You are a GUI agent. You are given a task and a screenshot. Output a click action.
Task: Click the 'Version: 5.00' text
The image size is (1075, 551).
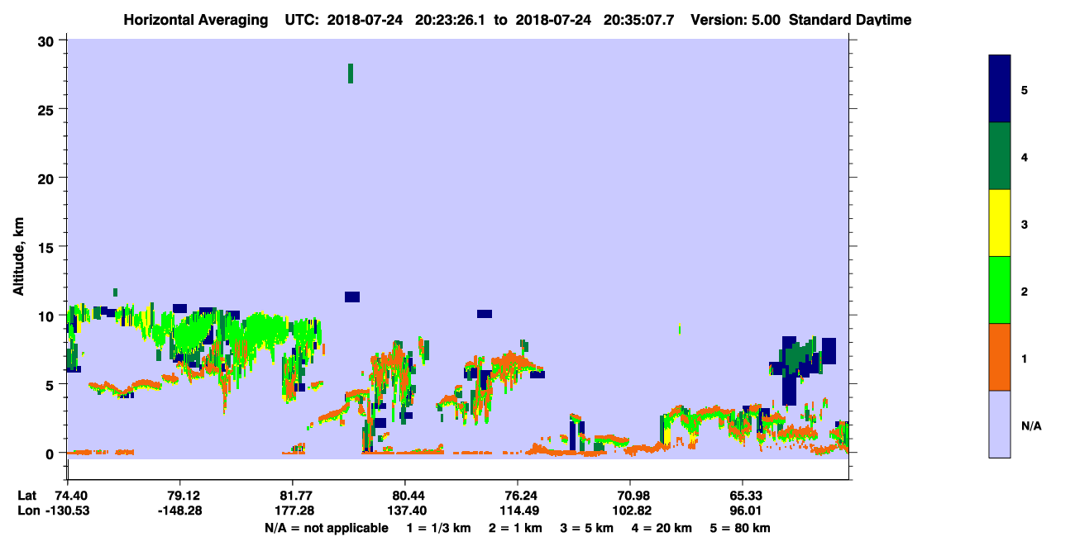tap(735, 20)
